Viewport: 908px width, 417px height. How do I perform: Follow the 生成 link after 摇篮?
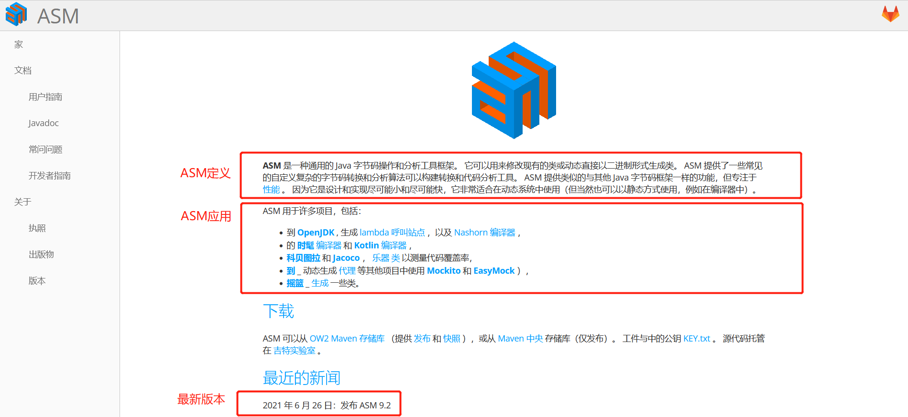[x=320, y=283]
